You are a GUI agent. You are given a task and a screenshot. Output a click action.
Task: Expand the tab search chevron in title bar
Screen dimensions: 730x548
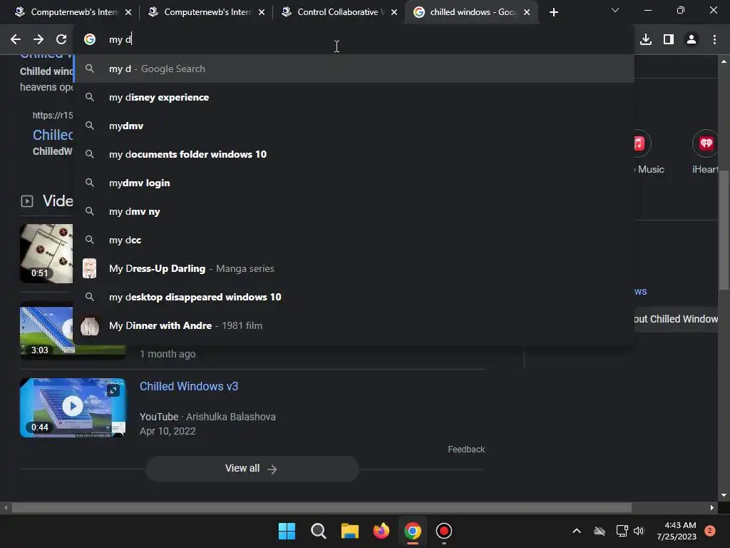pyautogui.click(x=615, y=10)
